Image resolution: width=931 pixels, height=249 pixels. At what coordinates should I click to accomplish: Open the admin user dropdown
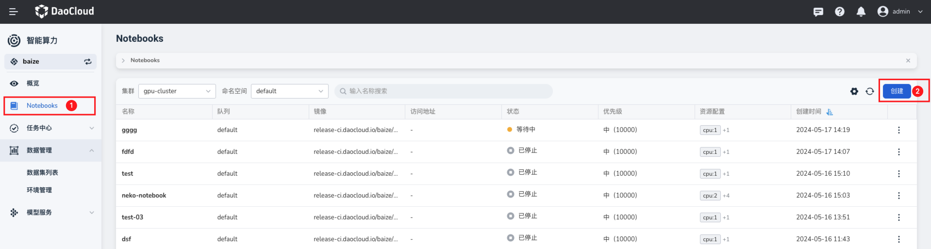click(x=900, y=12)
